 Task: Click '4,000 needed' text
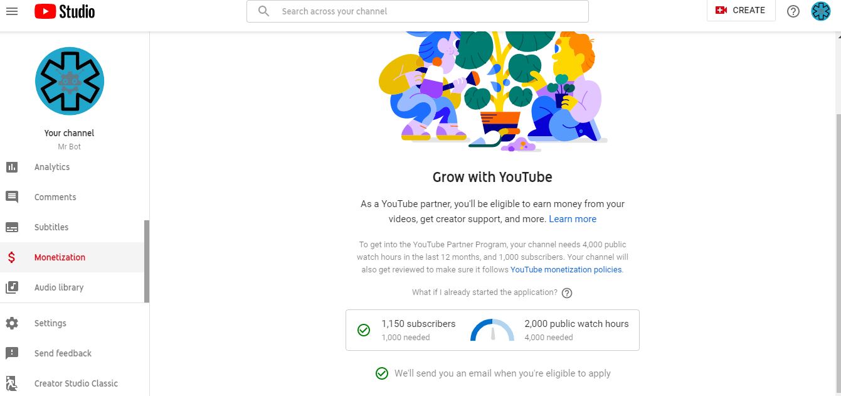click(x=549, y=338)
